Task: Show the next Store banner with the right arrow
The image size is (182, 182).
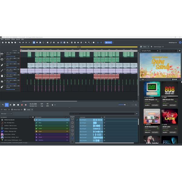Action: click(x=179, y=66)
